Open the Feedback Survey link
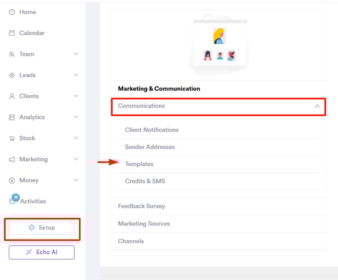Image resolution: width=338 pixels, height=280 pixels. 141,206
